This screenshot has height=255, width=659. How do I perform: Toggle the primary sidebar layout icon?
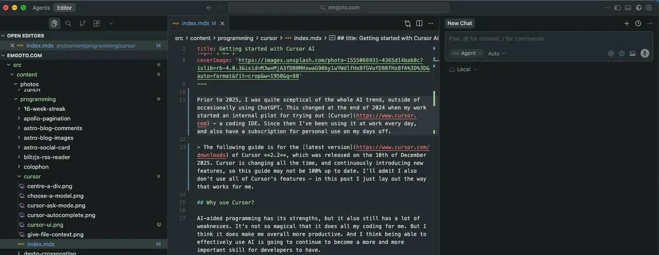(617, 8)
